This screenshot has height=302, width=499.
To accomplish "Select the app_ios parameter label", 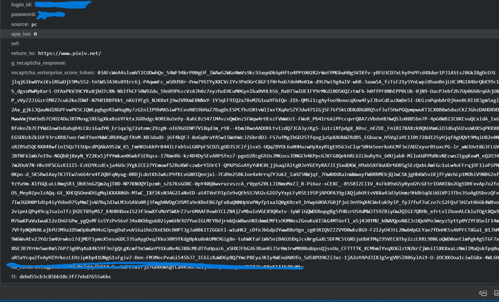I will (21, 34).
